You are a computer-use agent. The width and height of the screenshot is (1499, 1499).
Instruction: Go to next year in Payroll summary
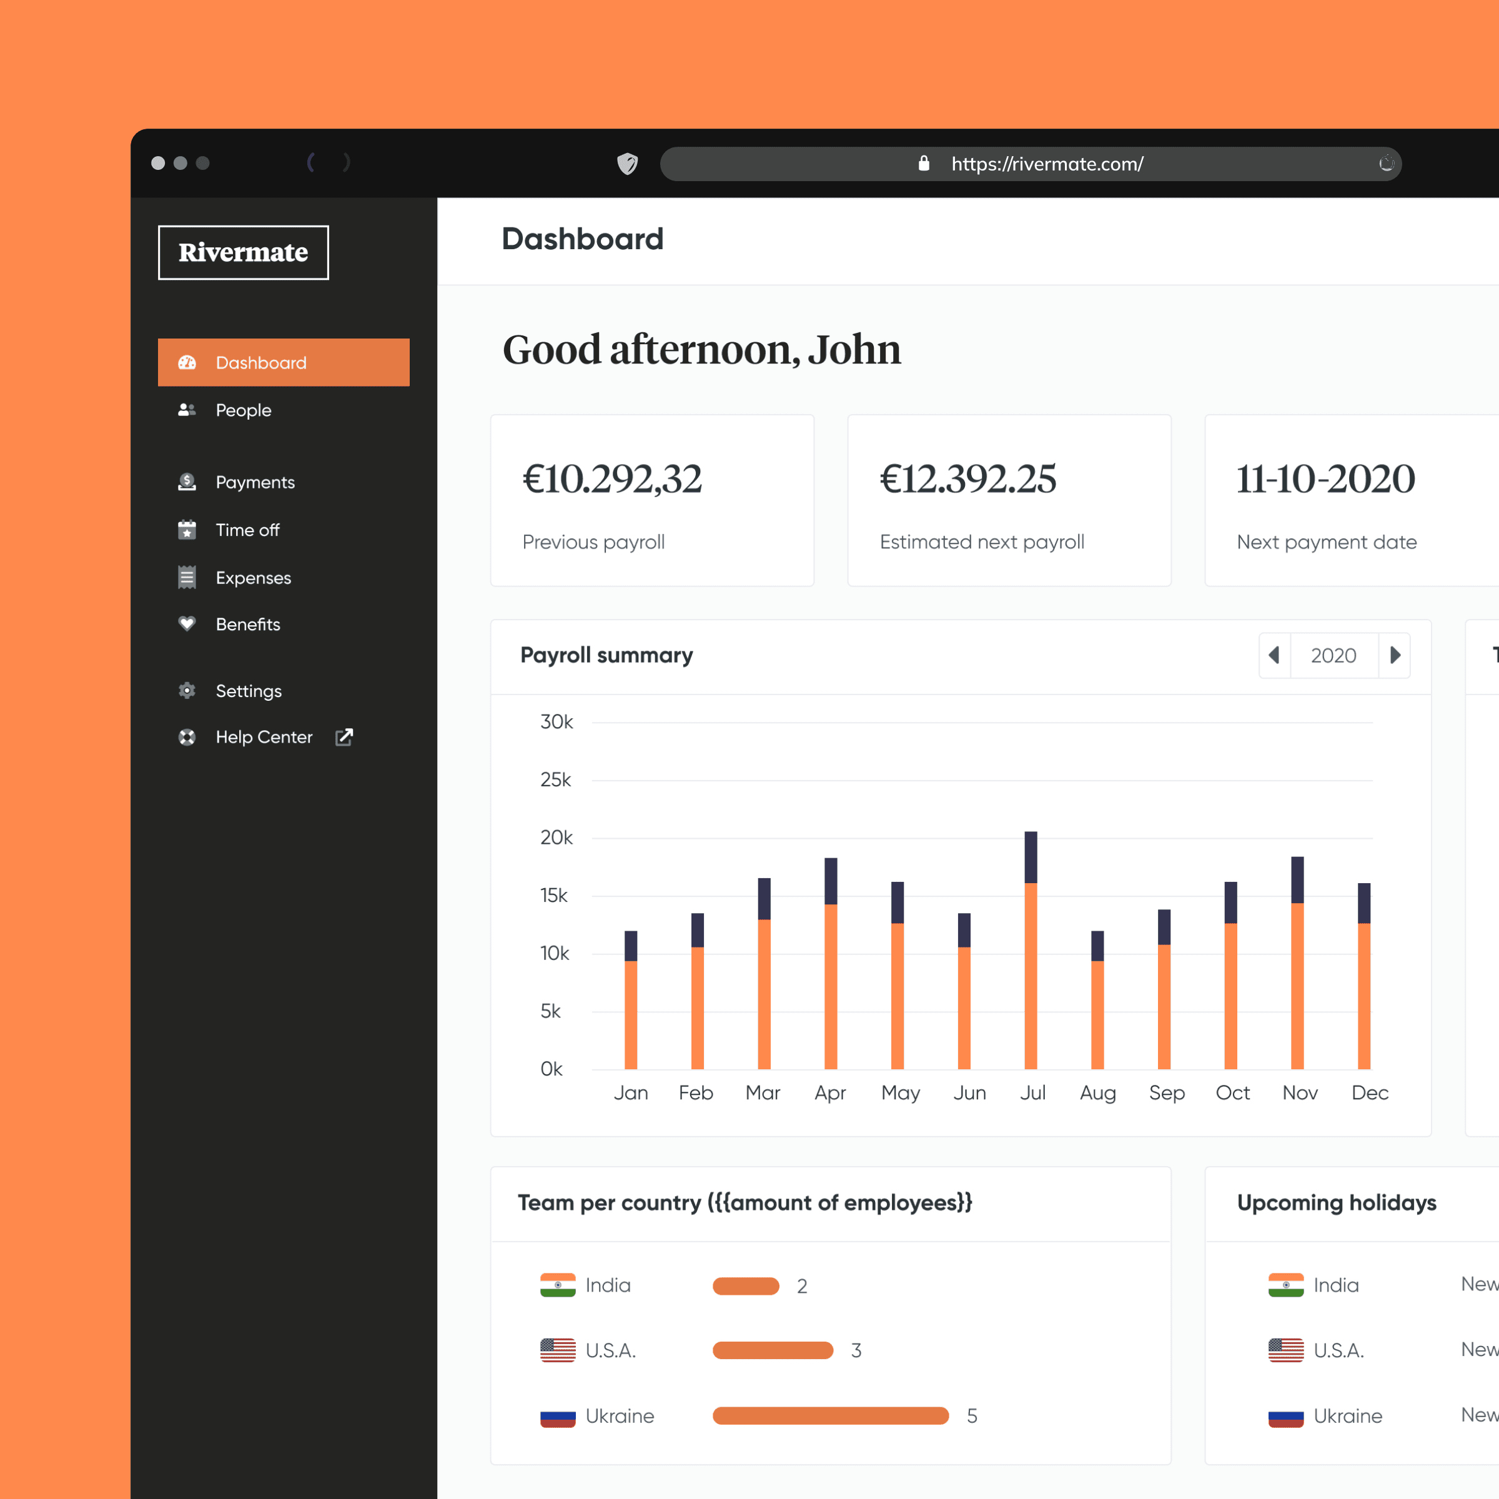pyautogui.click(x=1394, y=656)
